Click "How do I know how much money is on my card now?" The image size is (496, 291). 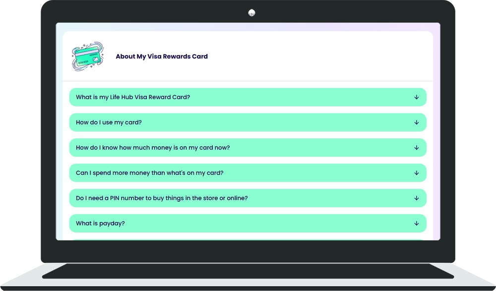(153, 148)
